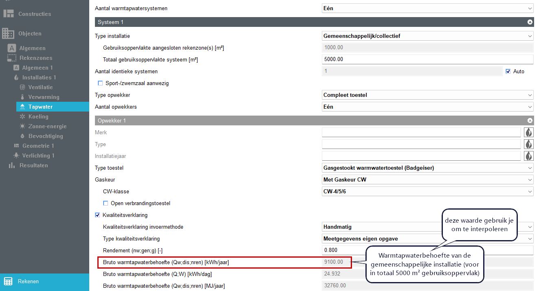The width and height of the screenshot is (539, 291).
Task: Click the Rekenen calculator icon
Action: tap(8, 281)
